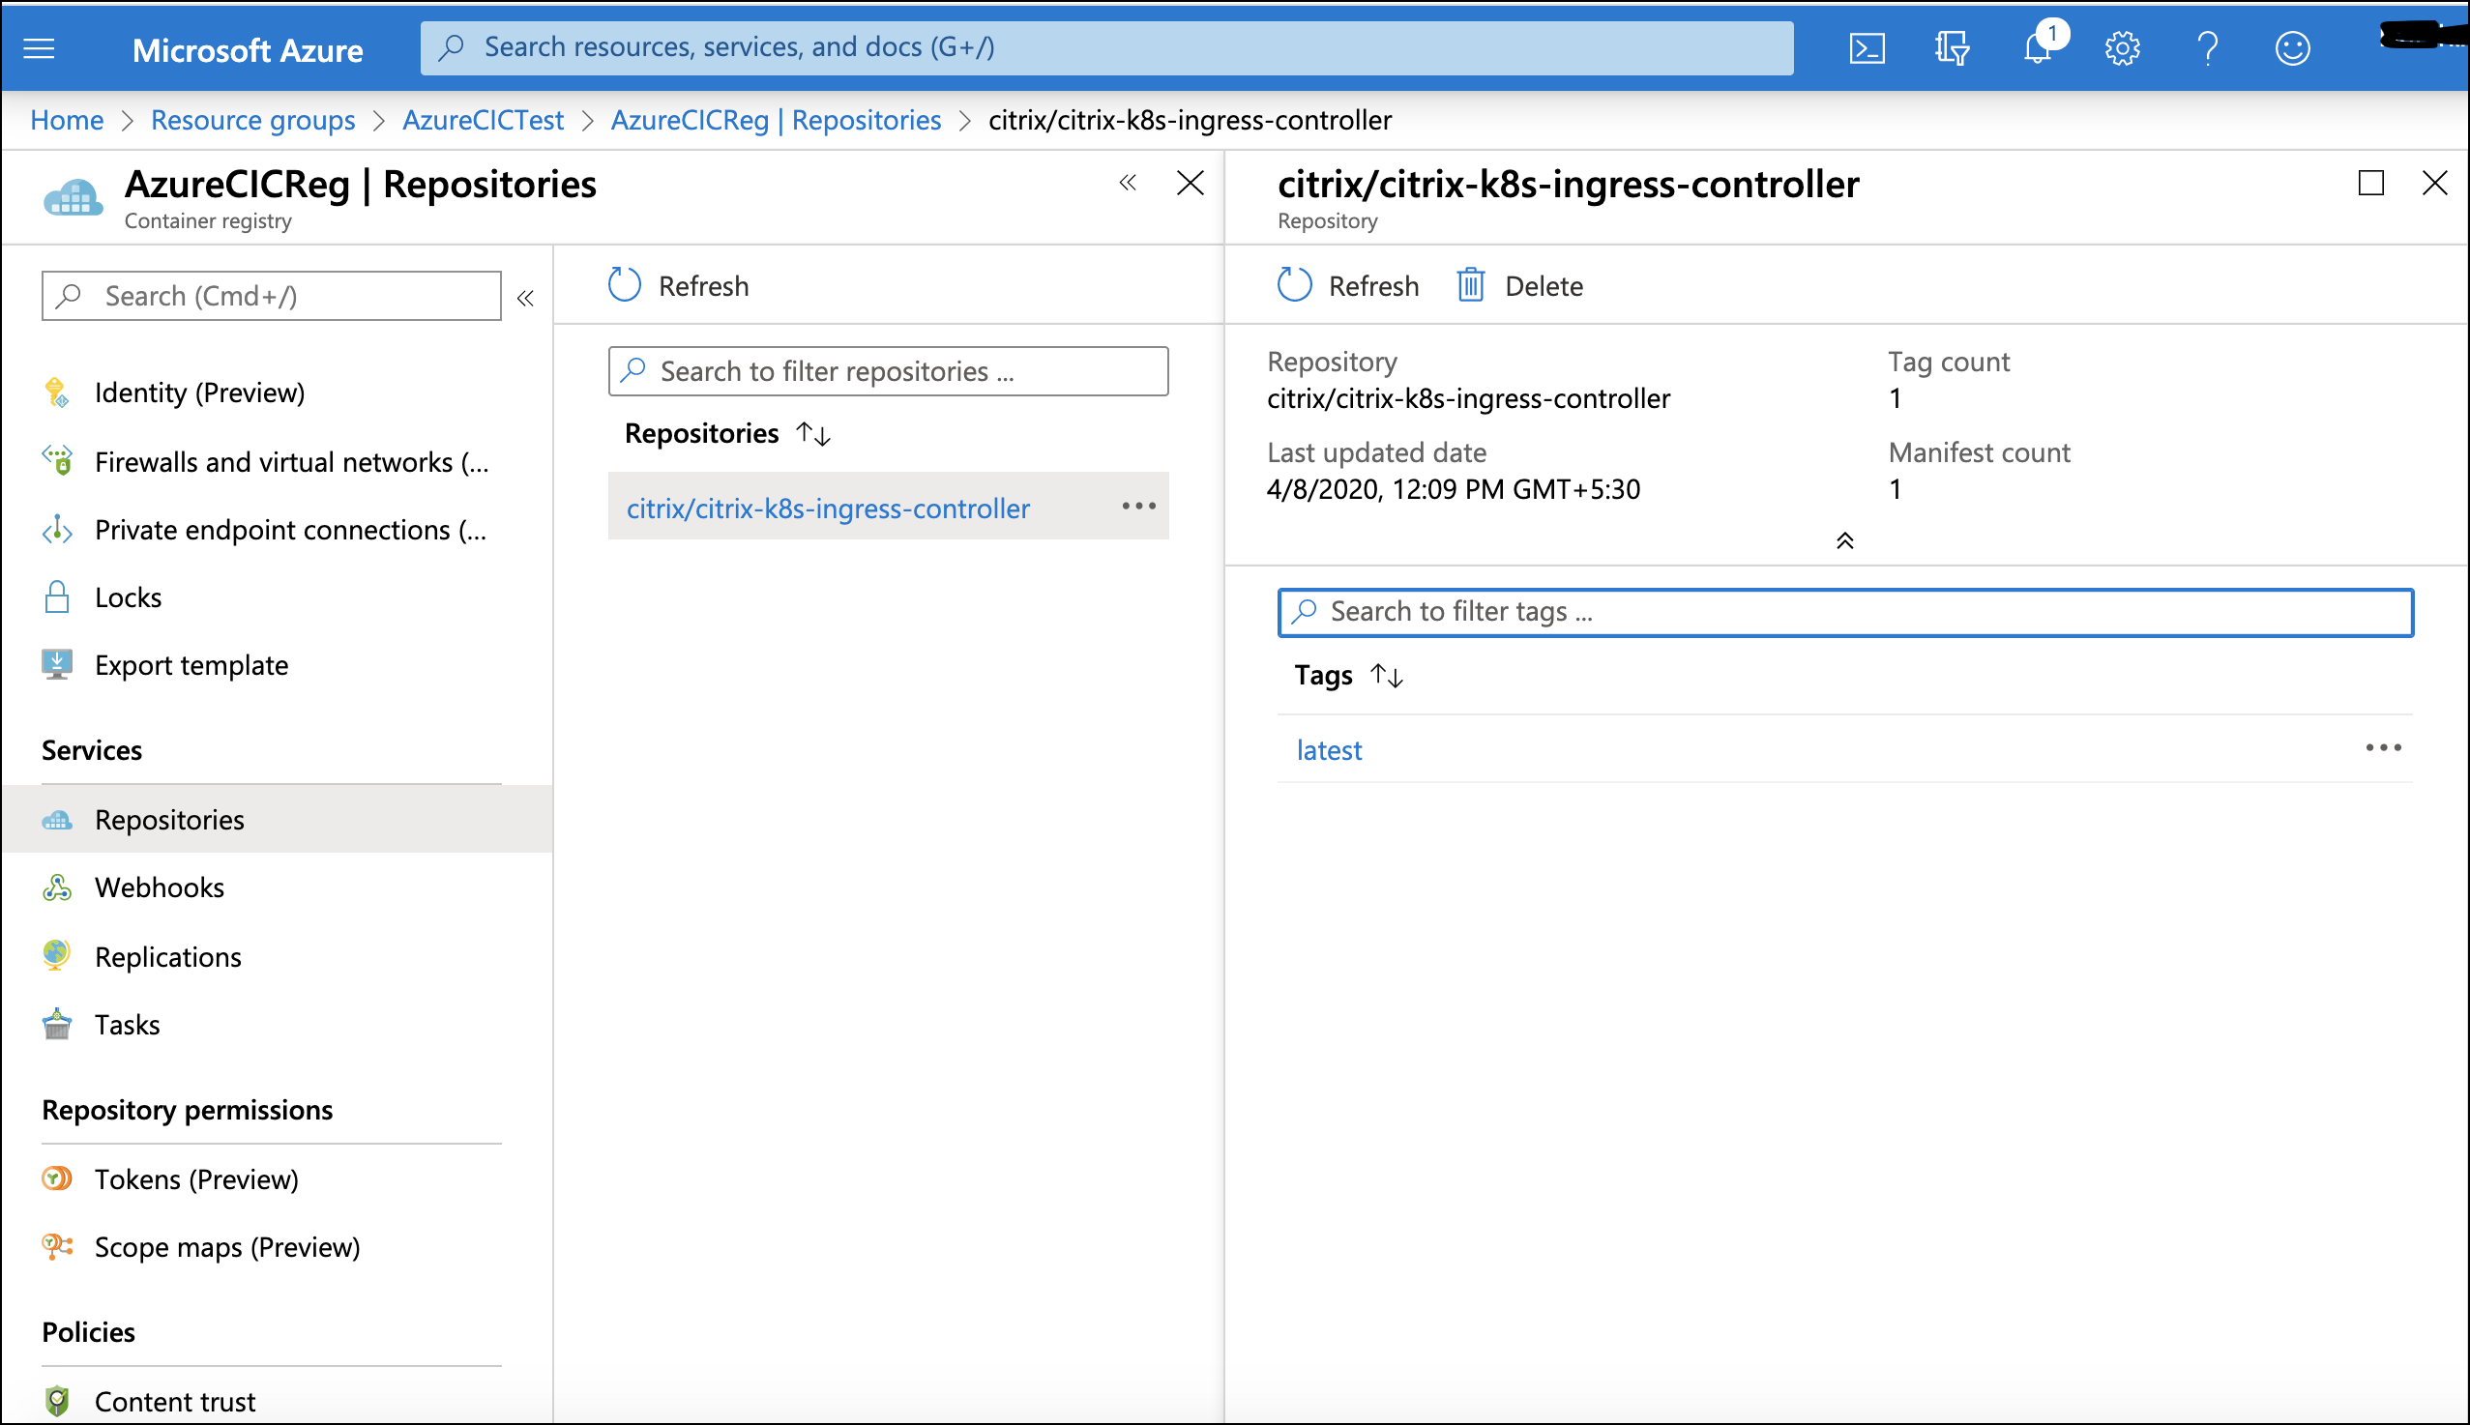The width and height of the screenshot is (2470, 1425).
Task: Collapse the AzureCICReg Repositories blade
Action: coord(1128,182)
